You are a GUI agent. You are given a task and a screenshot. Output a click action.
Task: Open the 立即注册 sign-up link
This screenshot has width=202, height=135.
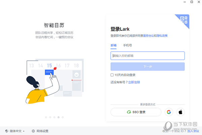point(134,82)
